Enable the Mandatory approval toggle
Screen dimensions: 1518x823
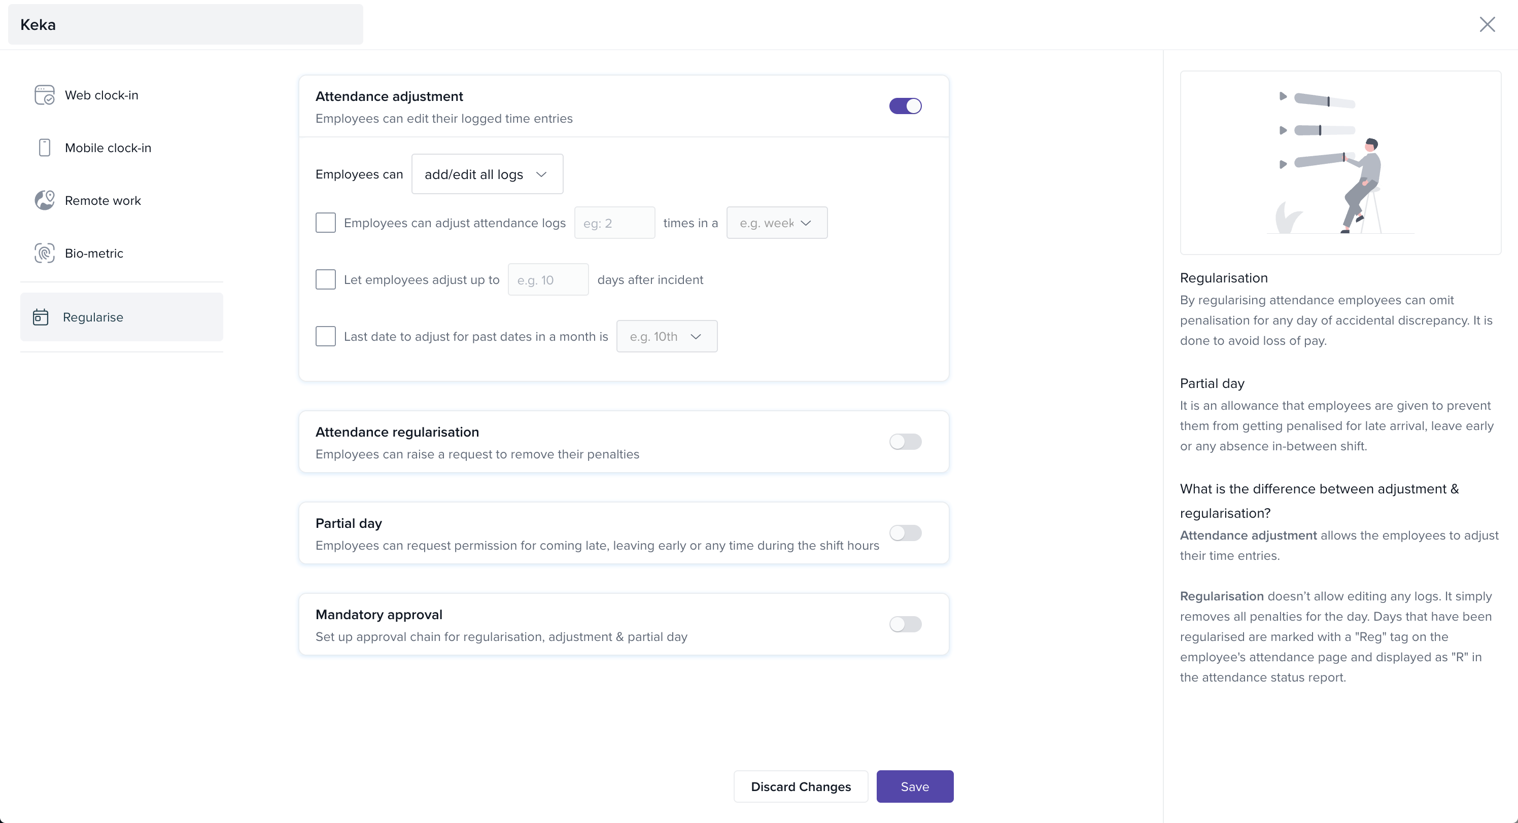tap(905, 624)
